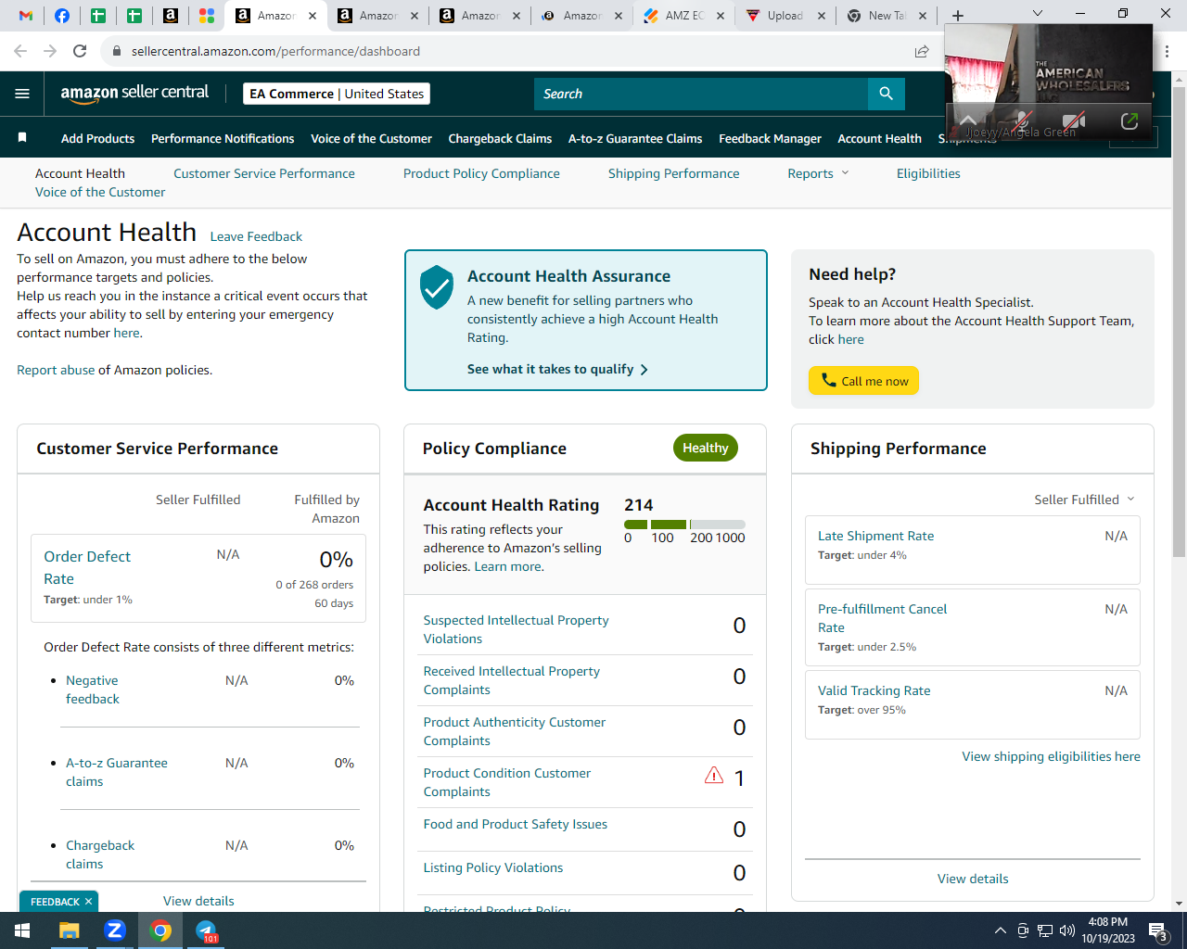This screenshot has height=949, width=1187.
Task: Click the share icon in address bar
Action: tap(922, 51)
